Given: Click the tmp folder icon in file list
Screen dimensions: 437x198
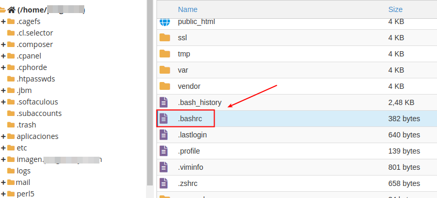Looking at the screenshot, I should [x=165, y=54].
